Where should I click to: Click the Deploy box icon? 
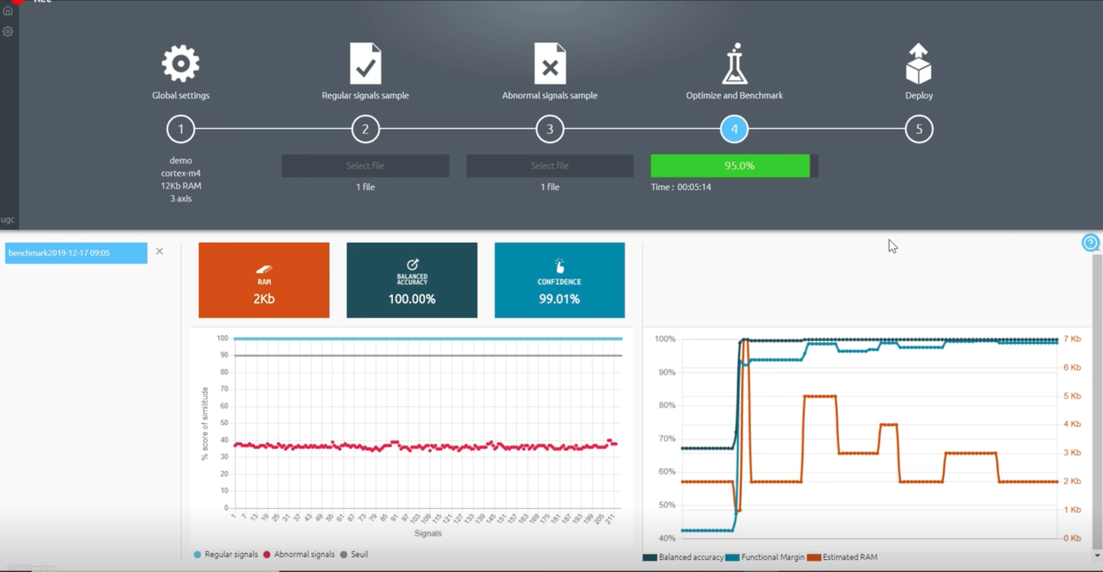(918, 64)
